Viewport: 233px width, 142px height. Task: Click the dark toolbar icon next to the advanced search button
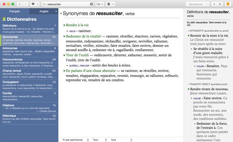pos(109,4)
